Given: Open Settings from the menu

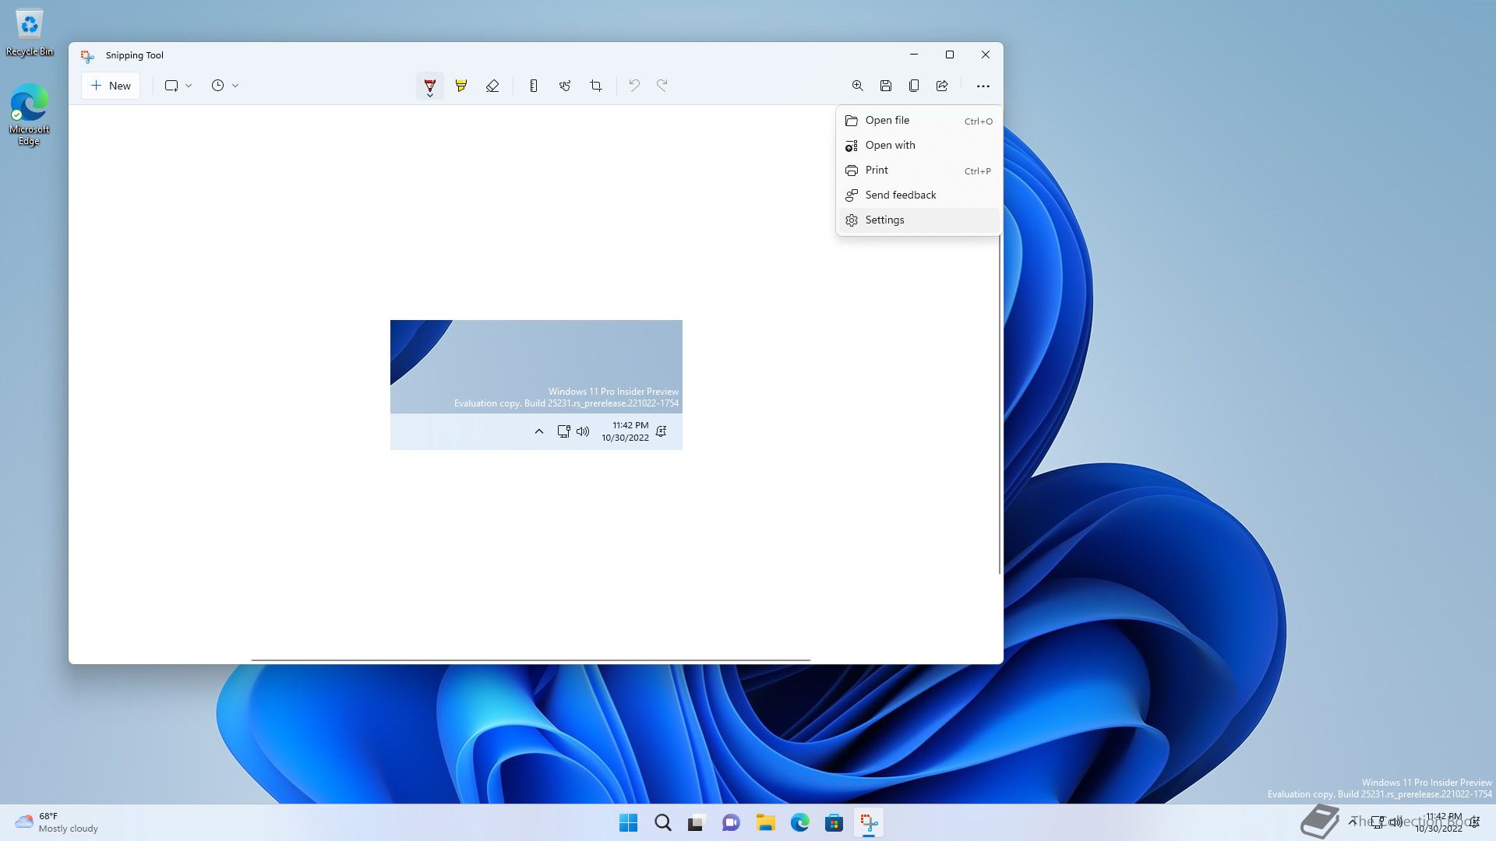Looking at the screenshot, I should tap(919, 220).
